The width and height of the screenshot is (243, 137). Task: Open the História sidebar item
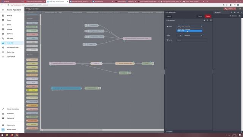[12, 29]
